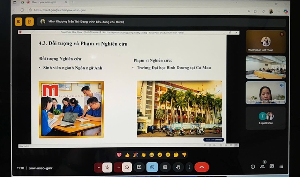
Task: Raise hand in the meeting
Action: [178, 167]
